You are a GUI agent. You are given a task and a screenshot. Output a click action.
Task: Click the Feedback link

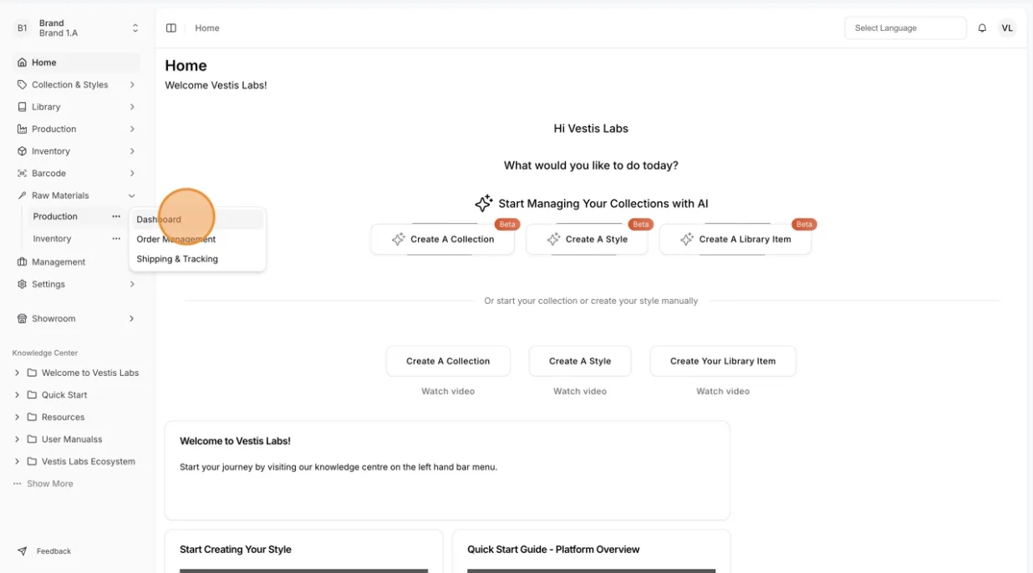pyautogui.click(x=53, y=551)
